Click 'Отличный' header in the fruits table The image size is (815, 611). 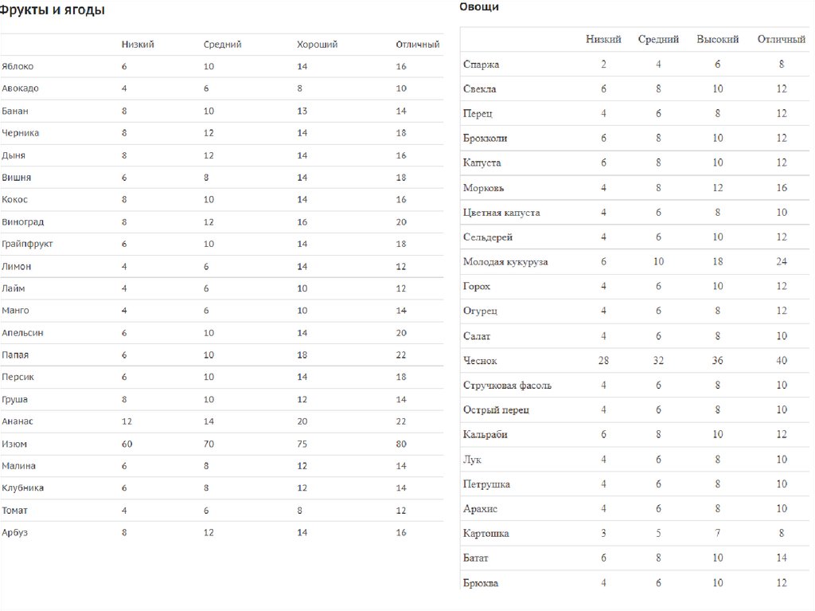point(417,45)
